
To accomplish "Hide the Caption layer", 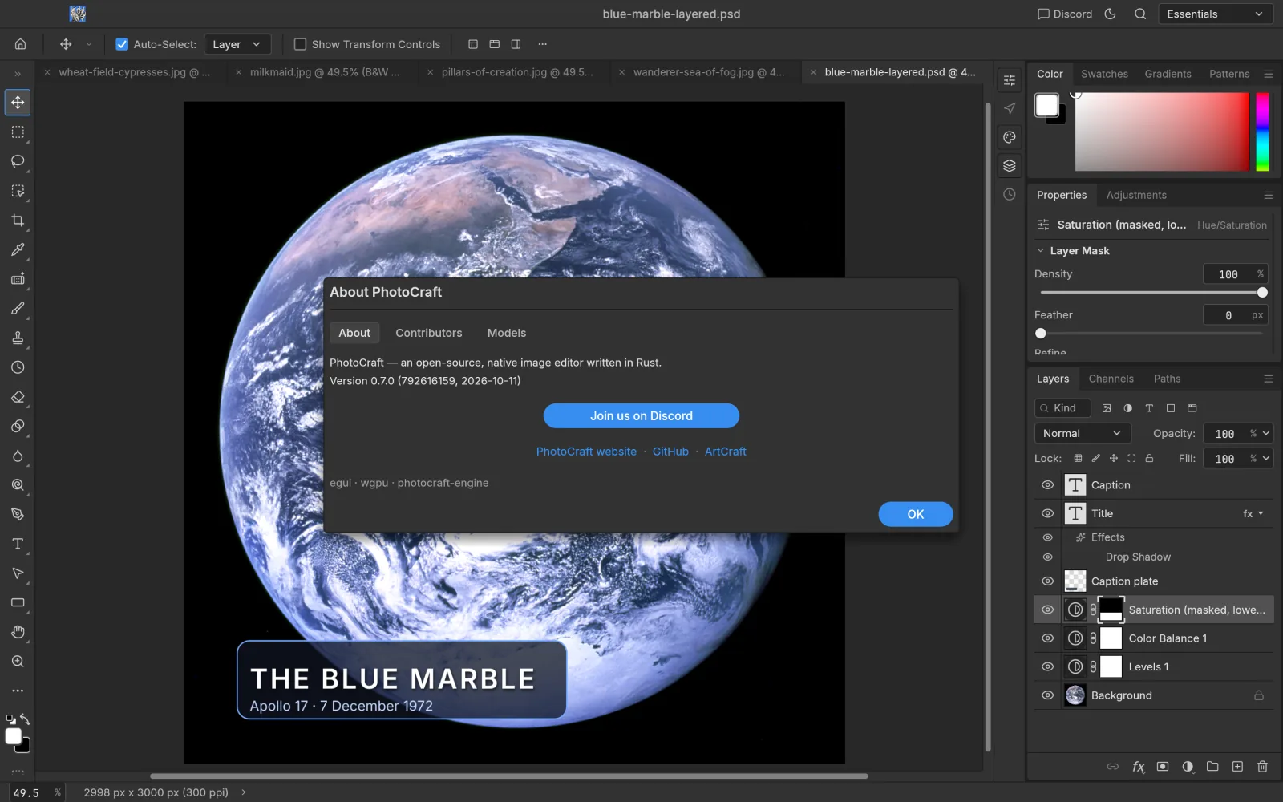I will pos(1047,485).
